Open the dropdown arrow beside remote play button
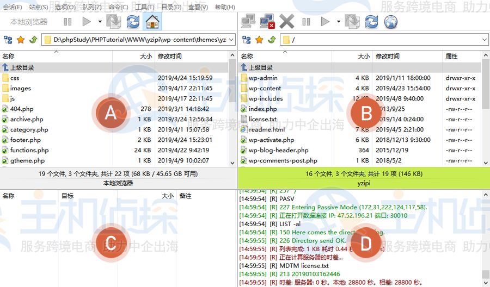 coord(338,22)
